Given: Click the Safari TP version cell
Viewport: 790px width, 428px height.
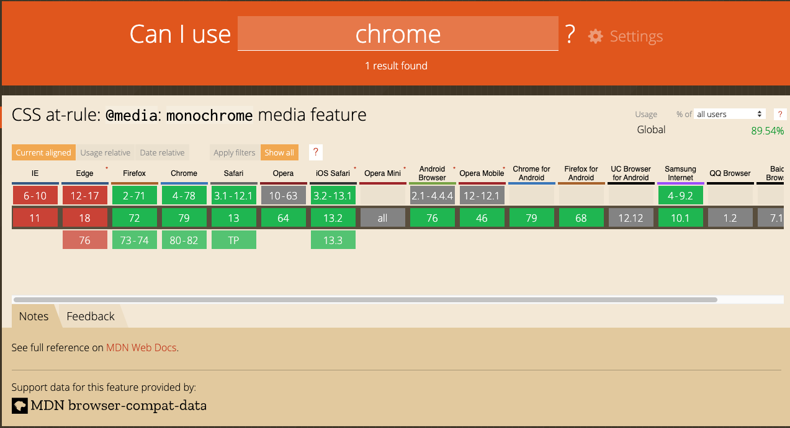Looking at the screenshot, I should (233, 240).
